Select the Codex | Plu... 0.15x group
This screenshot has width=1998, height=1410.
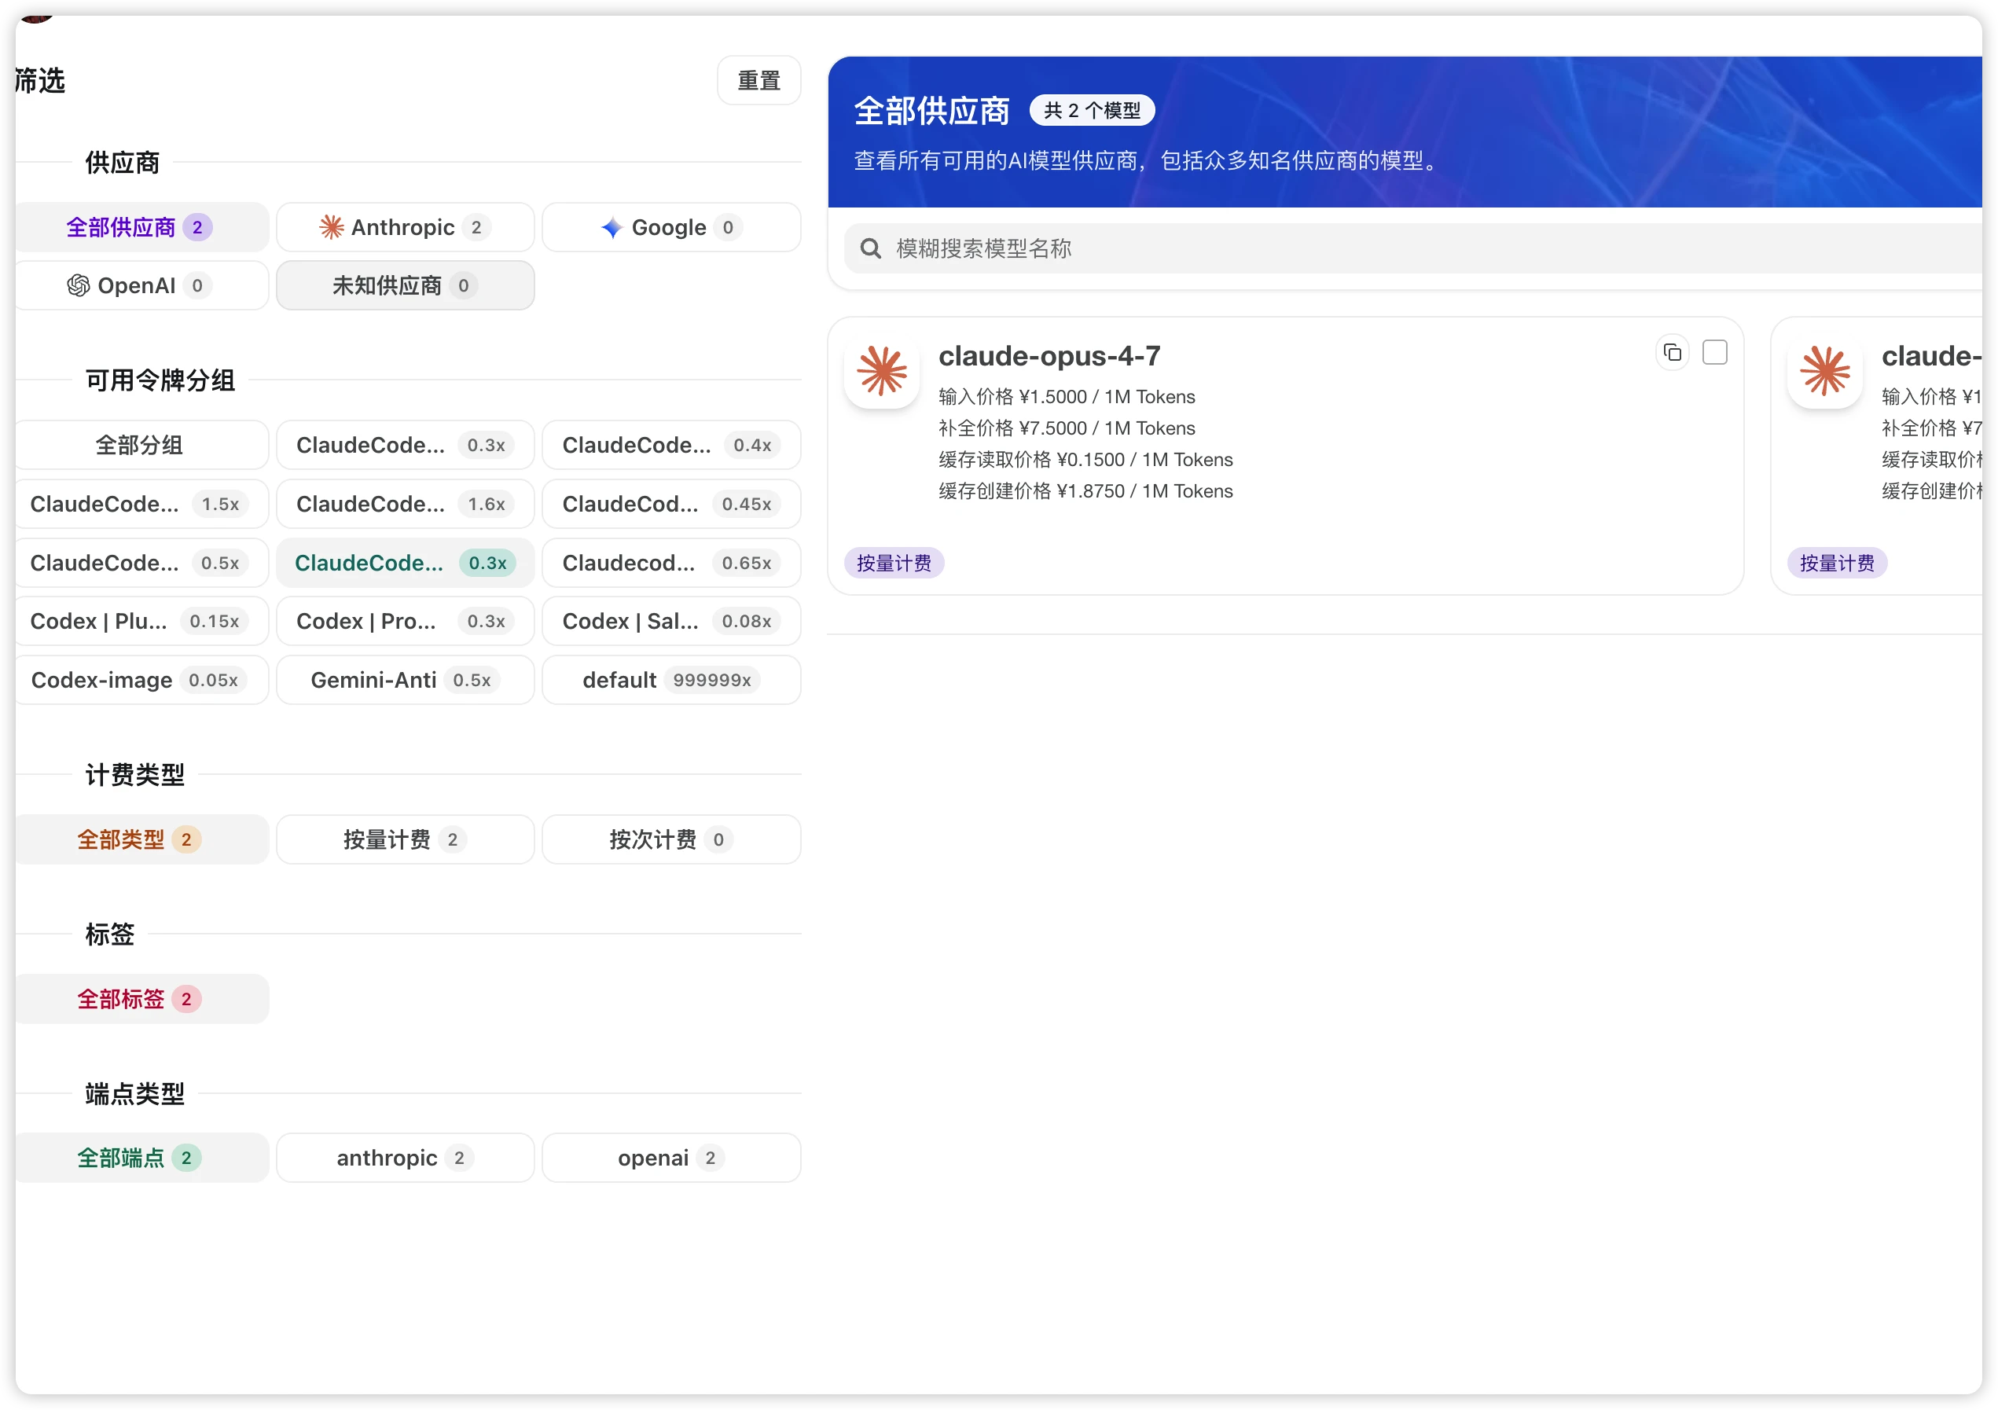(141, 622)
